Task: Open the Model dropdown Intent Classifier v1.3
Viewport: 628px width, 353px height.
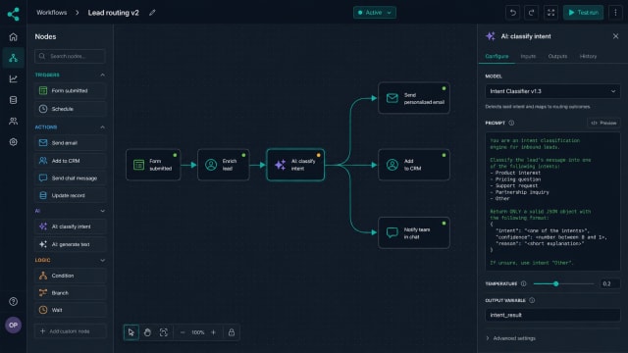Action: (552, 91)
